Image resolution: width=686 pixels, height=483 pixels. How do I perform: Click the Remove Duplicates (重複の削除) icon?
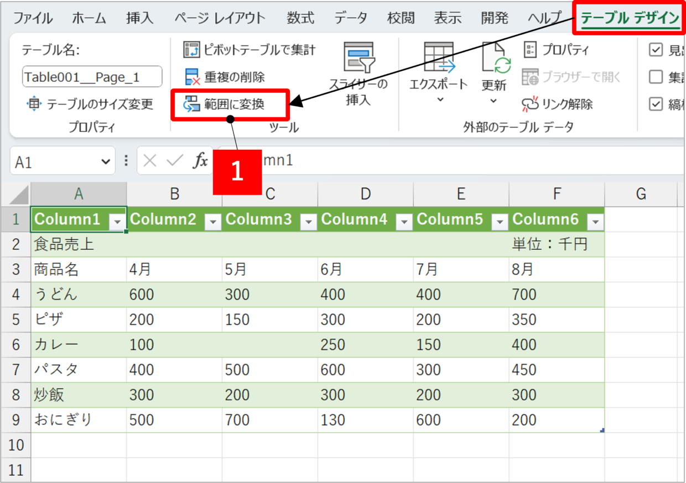tap(191, 77)
